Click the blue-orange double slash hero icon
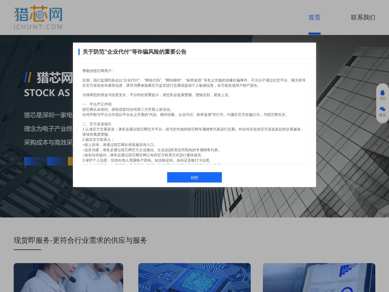The image size is (389, 292). pos(28,78)
